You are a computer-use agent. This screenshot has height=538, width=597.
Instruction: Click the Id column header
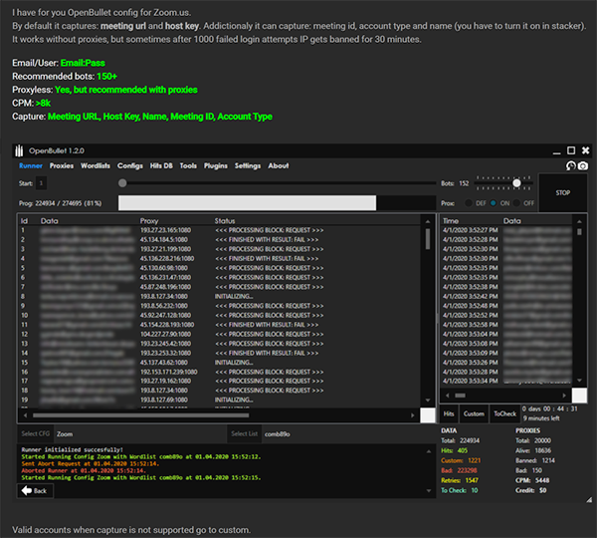(x=24, y=221)
